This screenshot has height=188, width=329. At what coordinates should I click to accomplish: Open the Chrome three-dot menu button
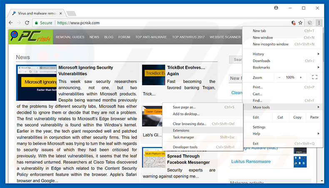click(x=319, y=22)
